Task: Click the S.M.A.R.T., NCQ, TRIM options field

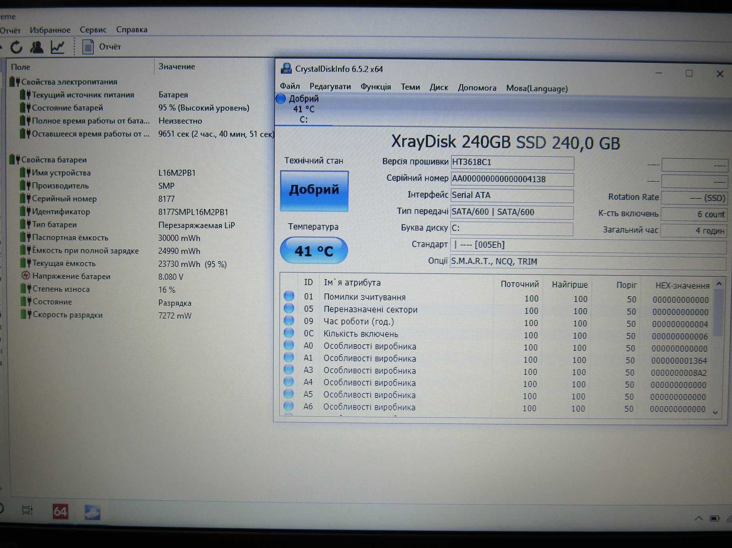Action: (589, 262)
